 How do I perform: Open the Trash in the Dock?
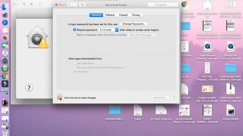point(5,133)
